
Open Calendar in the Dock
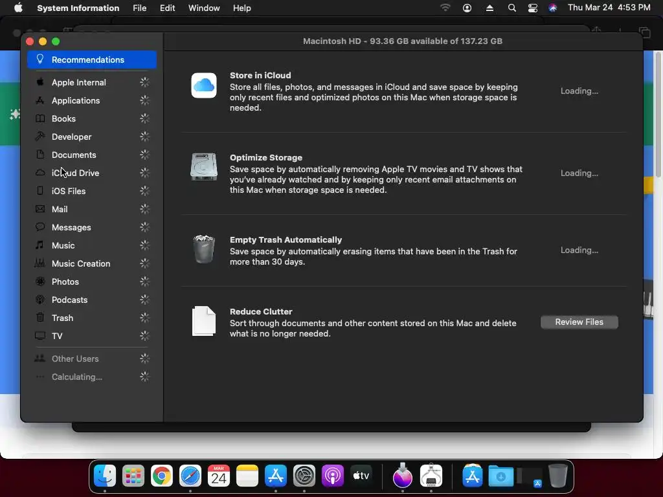[219, 476]
